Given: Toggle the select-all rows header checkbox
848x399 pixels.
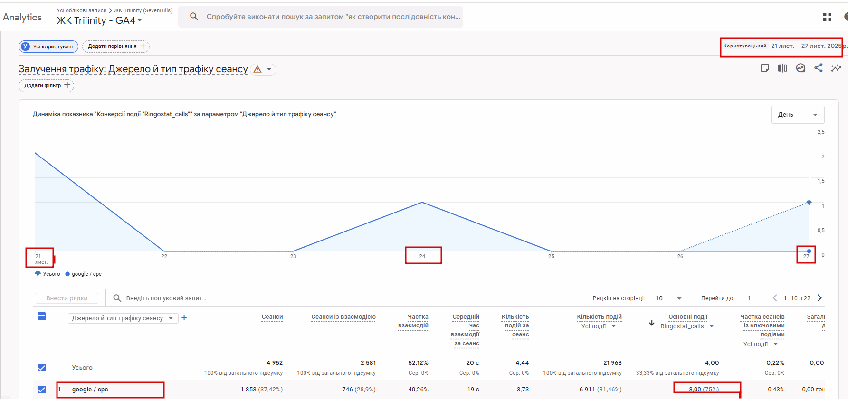Looking at the screenshot, I should [42, 316].
